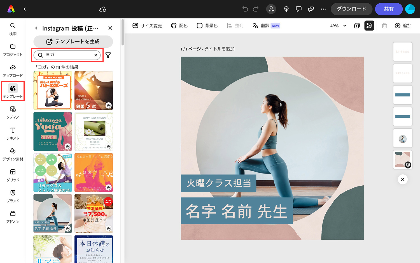Viewport: 420px width, 263px height.
Task: Select the ハトのポーズ yoga template
Action: click(x=53, y=90)
